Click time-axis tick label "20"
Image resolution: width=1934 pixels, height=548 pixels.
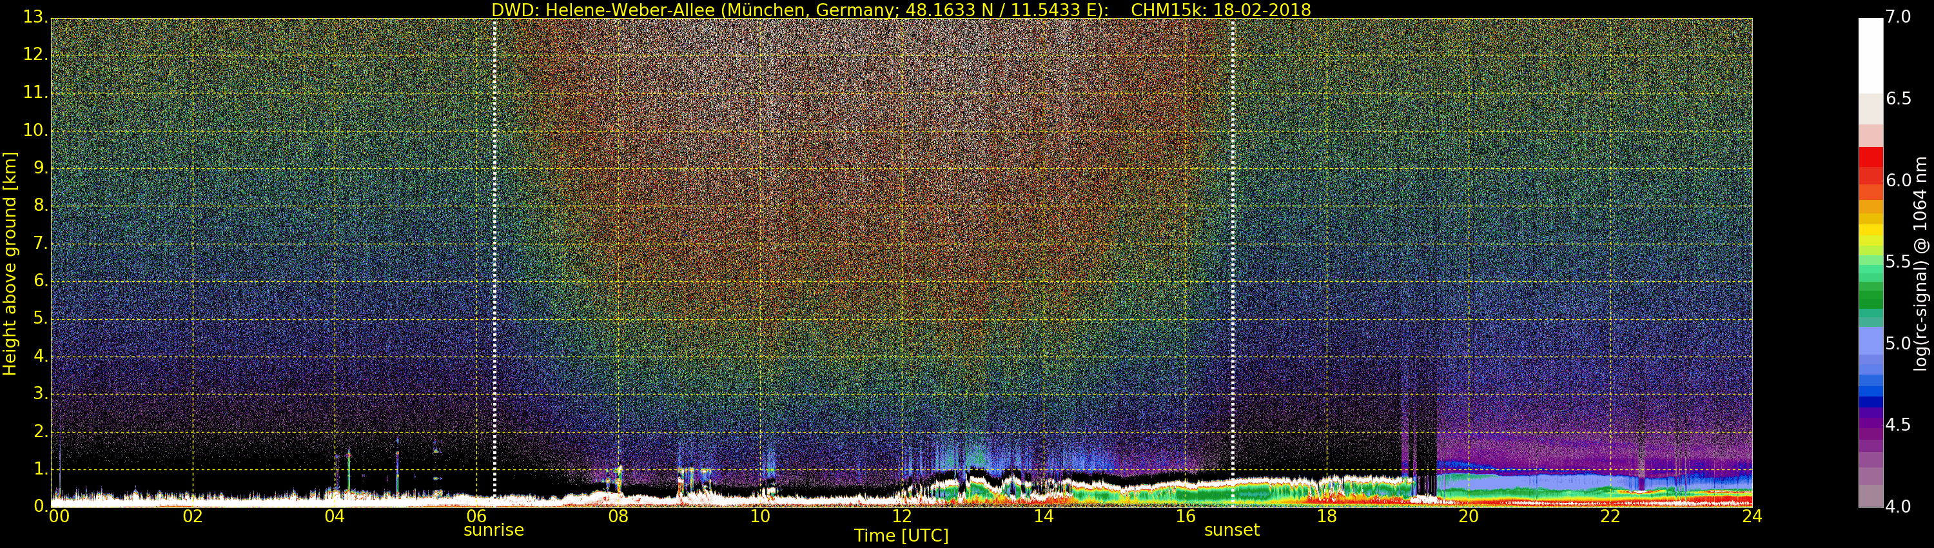tap(1469, 516)
